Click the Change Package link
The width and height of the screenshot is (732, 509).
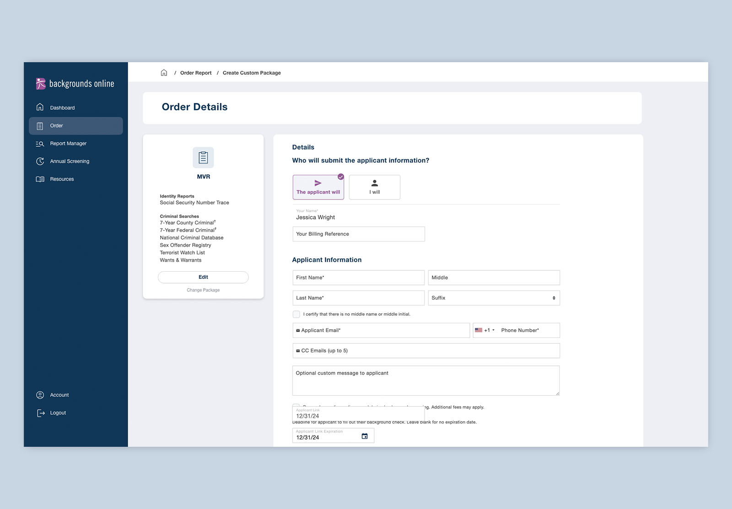point(203,290)
